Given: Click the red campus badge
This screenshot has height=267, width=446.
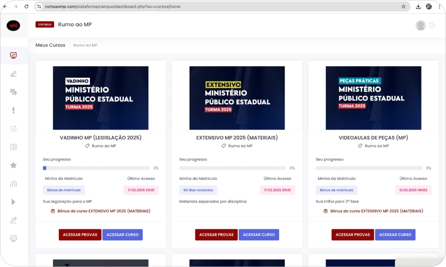Looking at the screenshot, I should [x=44, y=25].
